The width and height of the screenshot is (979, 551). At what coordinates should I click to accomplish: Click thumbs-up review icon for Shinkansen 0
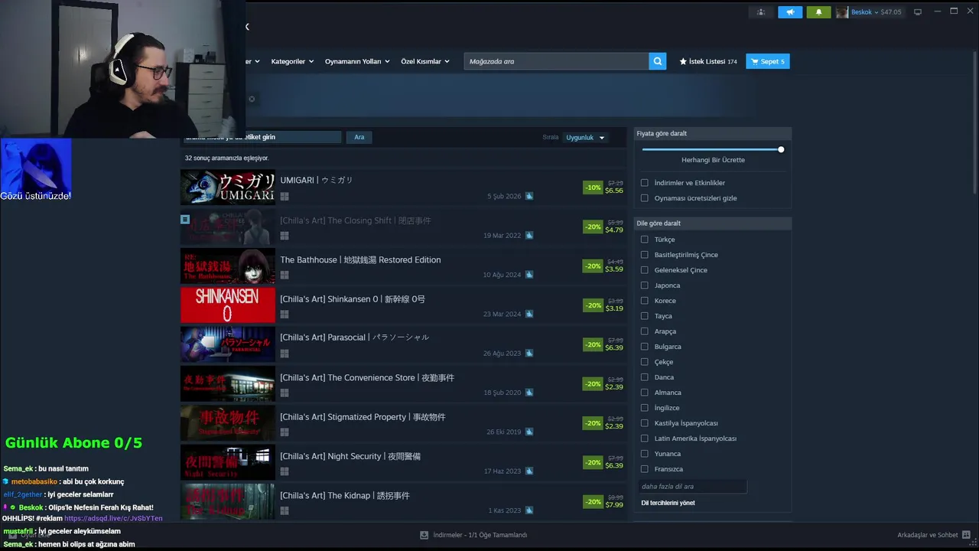pyautogui.click(x=529, y=315)
